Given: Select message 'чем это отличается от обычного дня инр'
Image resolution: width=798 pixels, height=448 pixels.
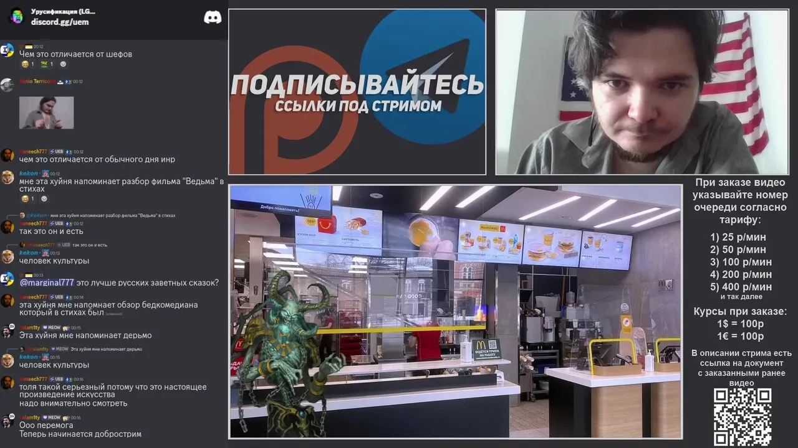Looking at the screenshot, I should click(97, 159).
